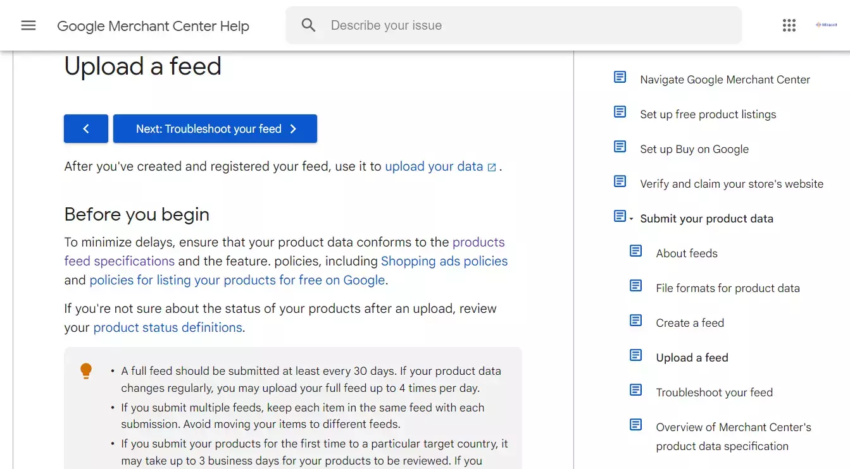850x469 pixels.
Task: Open the Google apps grid
Action: point(789,25)
